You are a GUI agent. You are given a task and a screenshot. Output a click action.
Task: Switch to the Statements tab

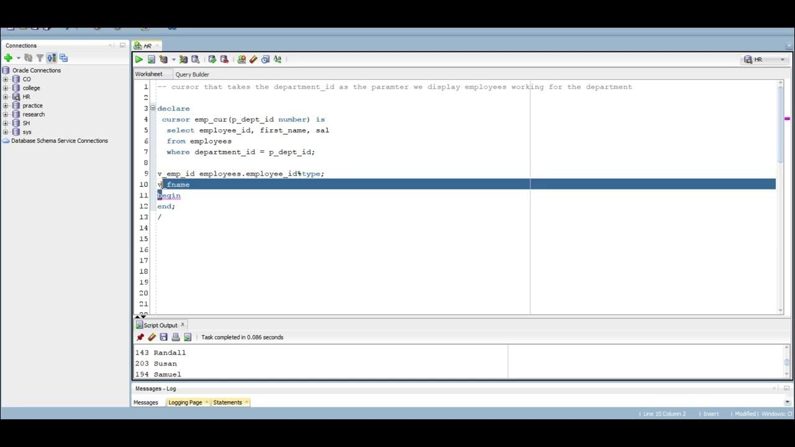(227, 402)
